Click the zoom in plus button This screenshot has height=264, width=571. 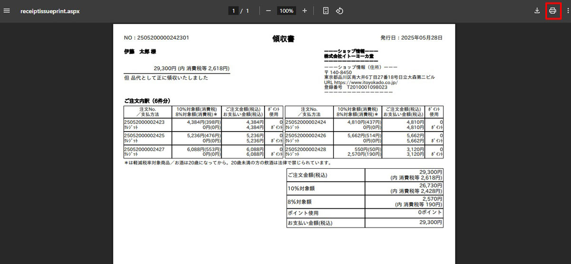coord(305,10)
